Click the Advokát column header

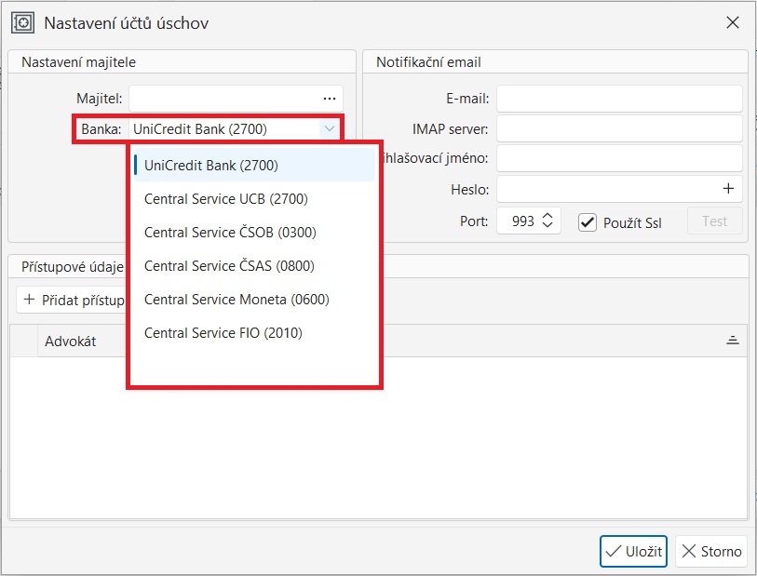(71, 342)
